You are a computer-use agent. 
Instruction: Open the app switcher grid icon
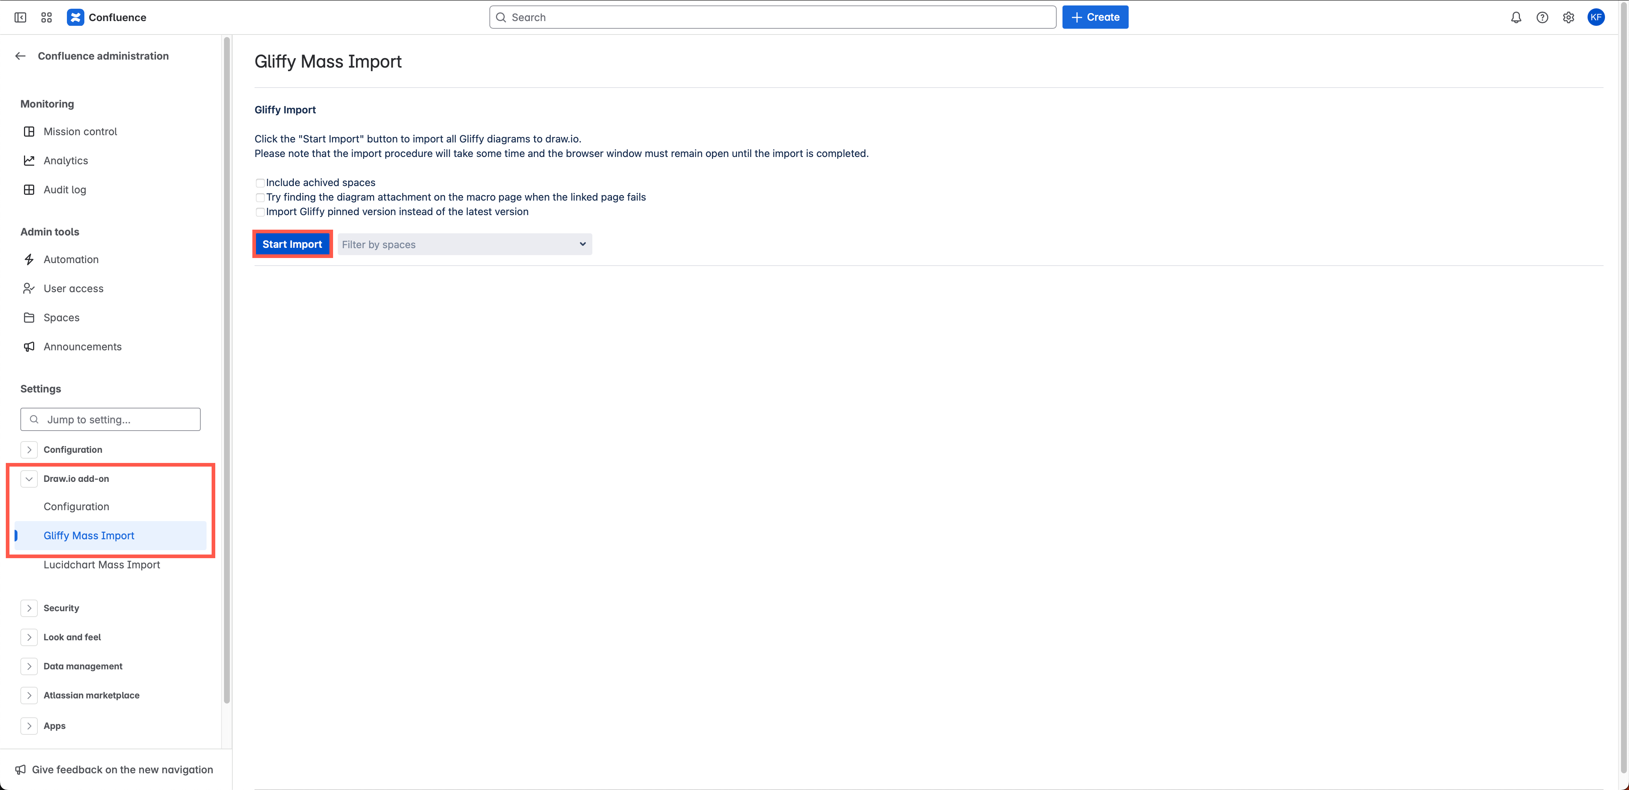(x=45, y=17)
